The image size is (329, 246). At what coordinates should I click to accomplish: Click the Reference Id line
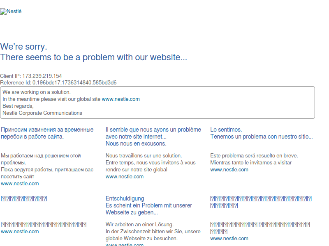point(58,83)
